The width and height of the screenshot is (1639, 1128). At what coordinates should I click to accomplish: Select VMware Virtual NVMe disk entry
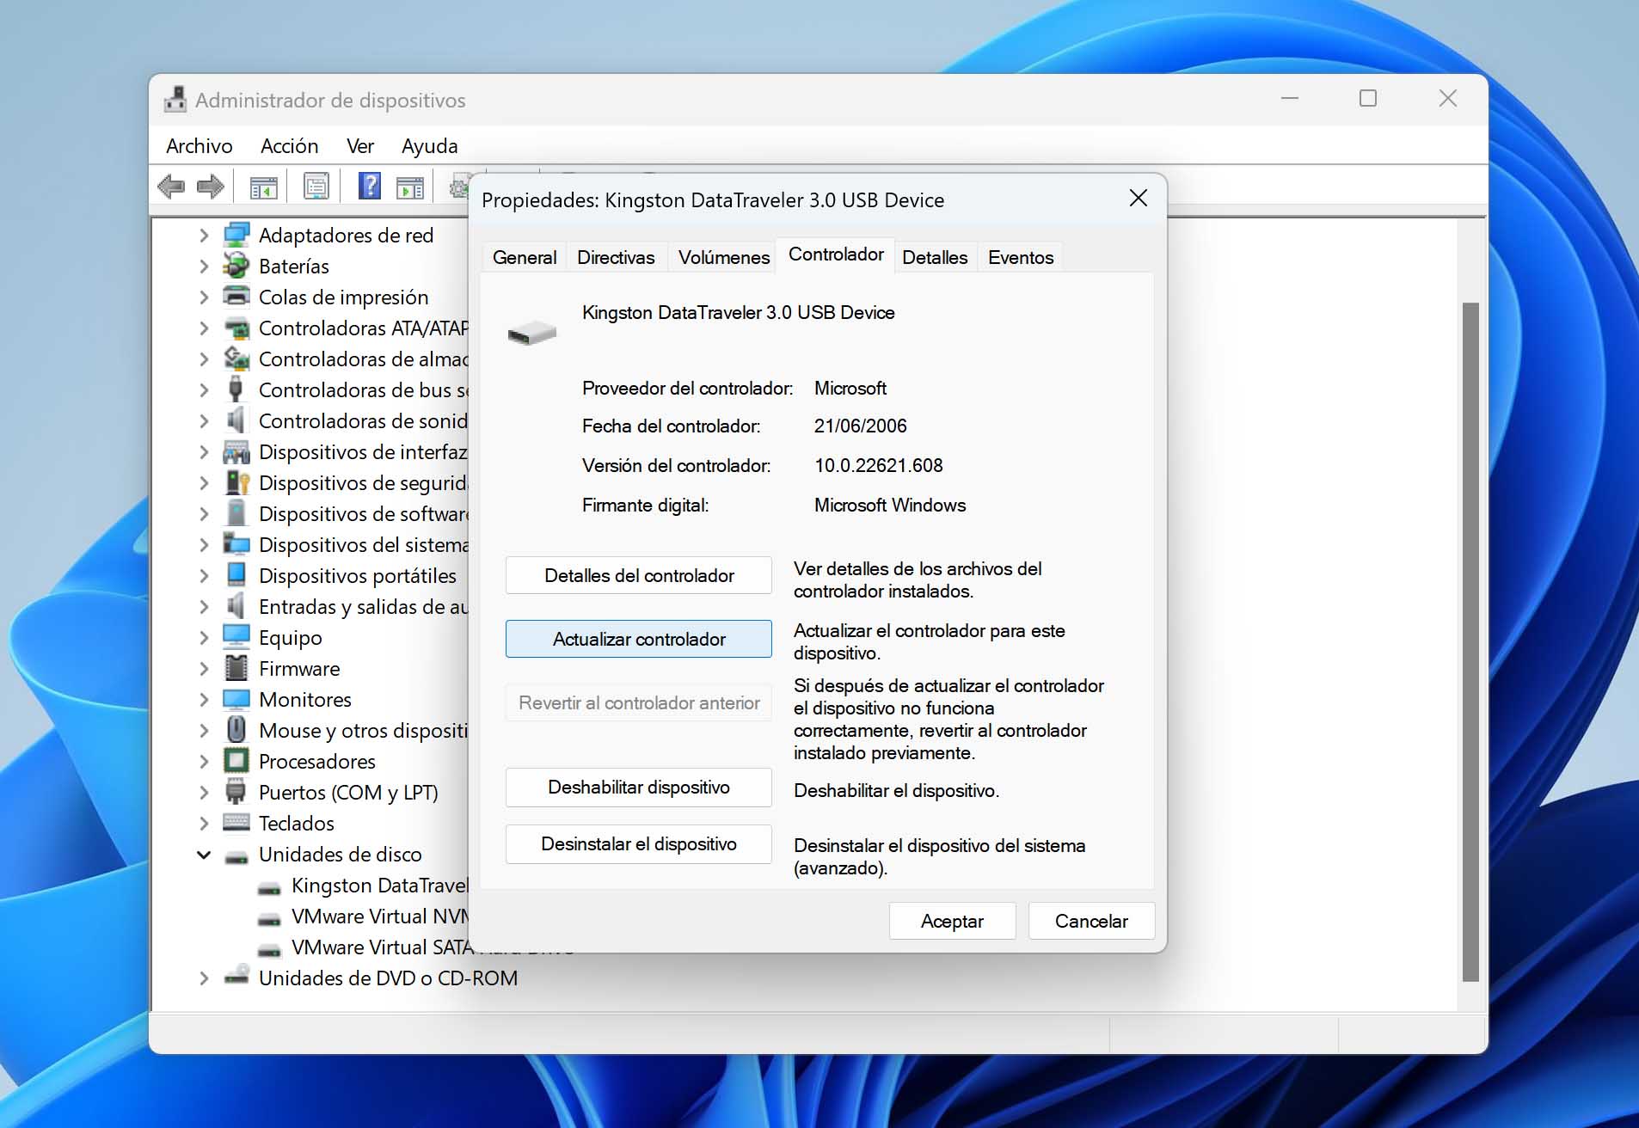point(379,916)
